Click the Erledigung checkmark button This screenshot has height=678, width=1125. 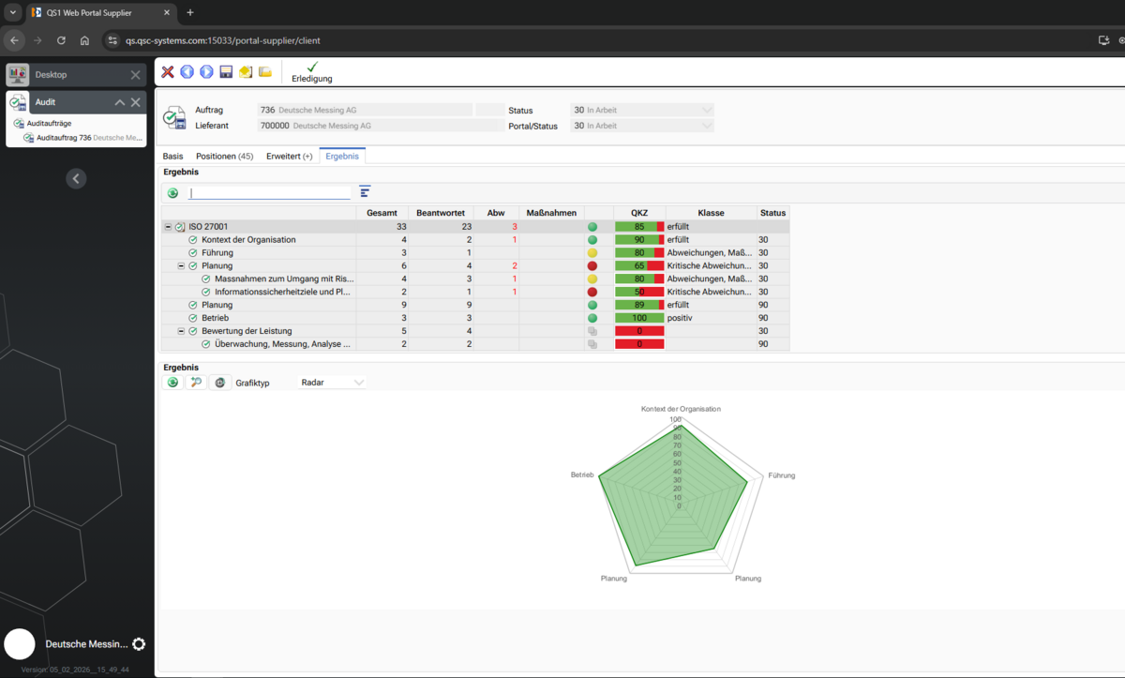[312, 72]
